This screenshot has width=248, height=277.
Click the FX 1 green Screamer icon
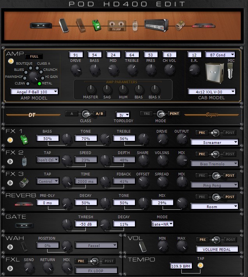point(24,140)
